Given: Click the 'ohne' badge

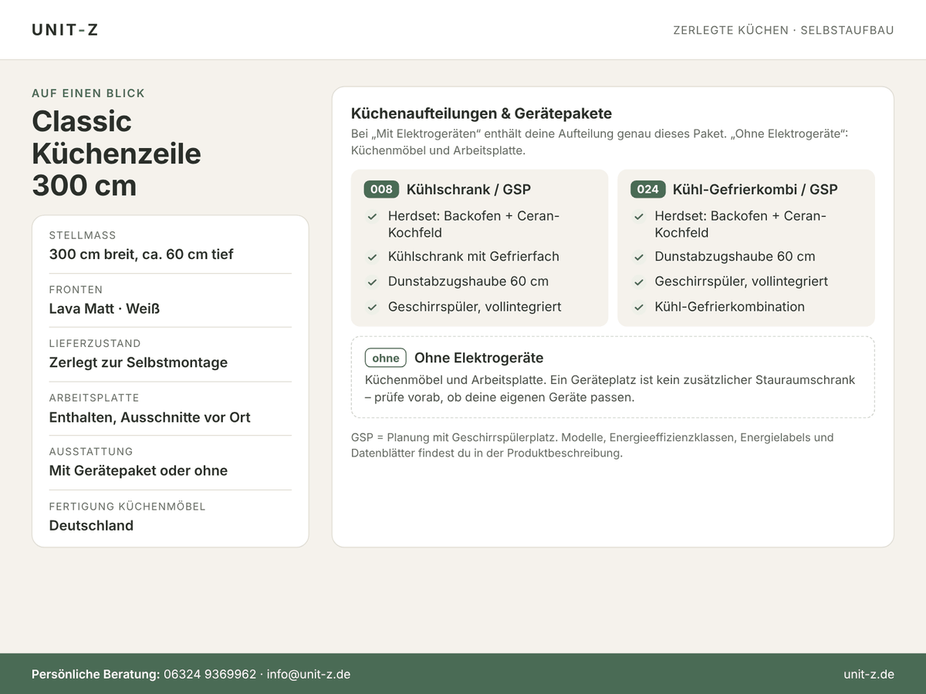Looking at the screenshot, I should point(386,358).
